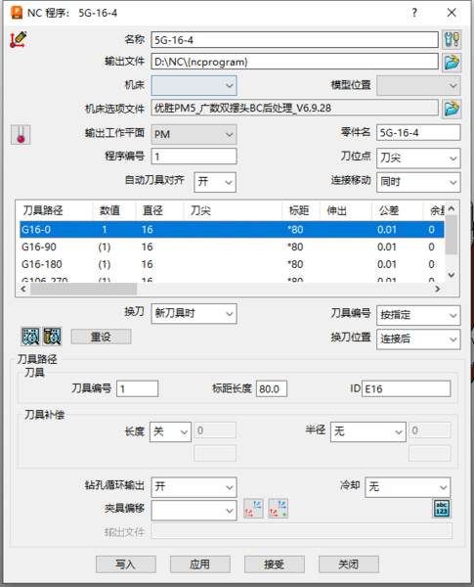Viewport: 474px width, 587px height.
Task: Open the 钻孔循环输出 dropdown
Action: tap(194, 487)
